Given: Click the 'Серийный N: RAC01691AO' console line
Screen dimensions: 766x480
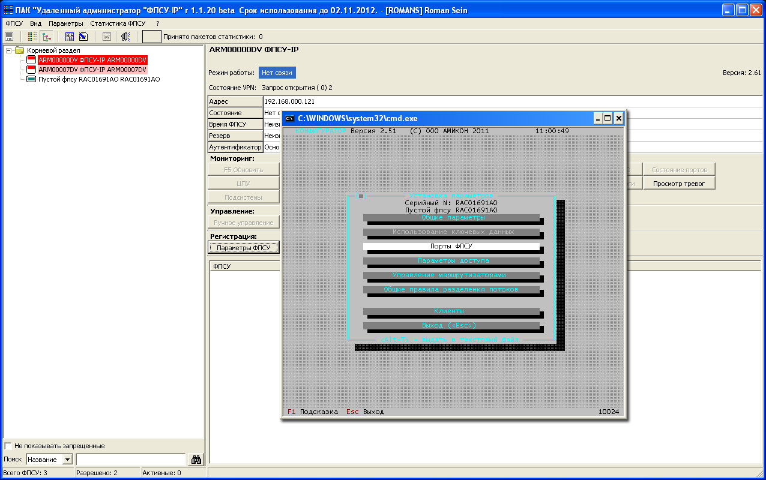Looking at the screenshot, I should tap(451, 203).
